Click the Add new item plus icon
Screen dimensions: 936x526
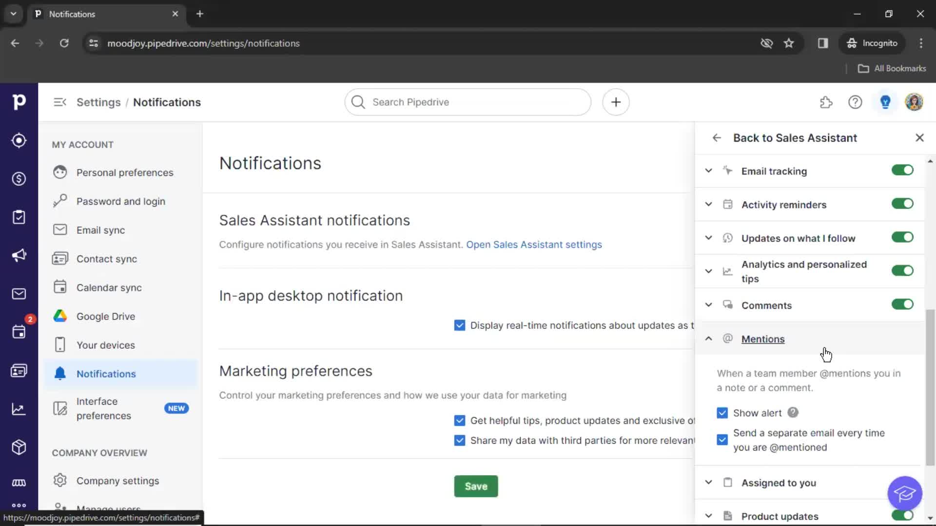tap(616, 101)
